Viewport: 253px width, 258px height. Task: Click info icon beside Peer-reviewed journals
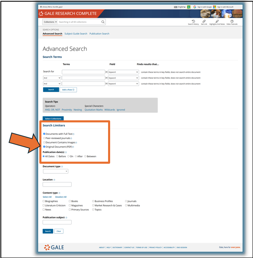point(71,139)
